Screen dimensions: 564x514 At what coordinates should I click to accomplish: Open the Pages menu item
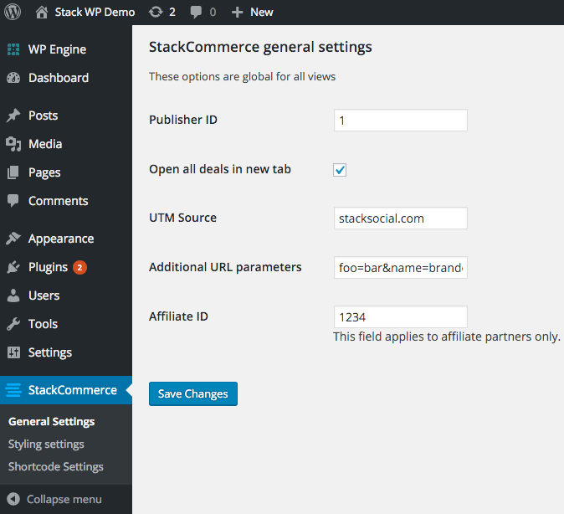pyautogui.click(x=44, y=172)
